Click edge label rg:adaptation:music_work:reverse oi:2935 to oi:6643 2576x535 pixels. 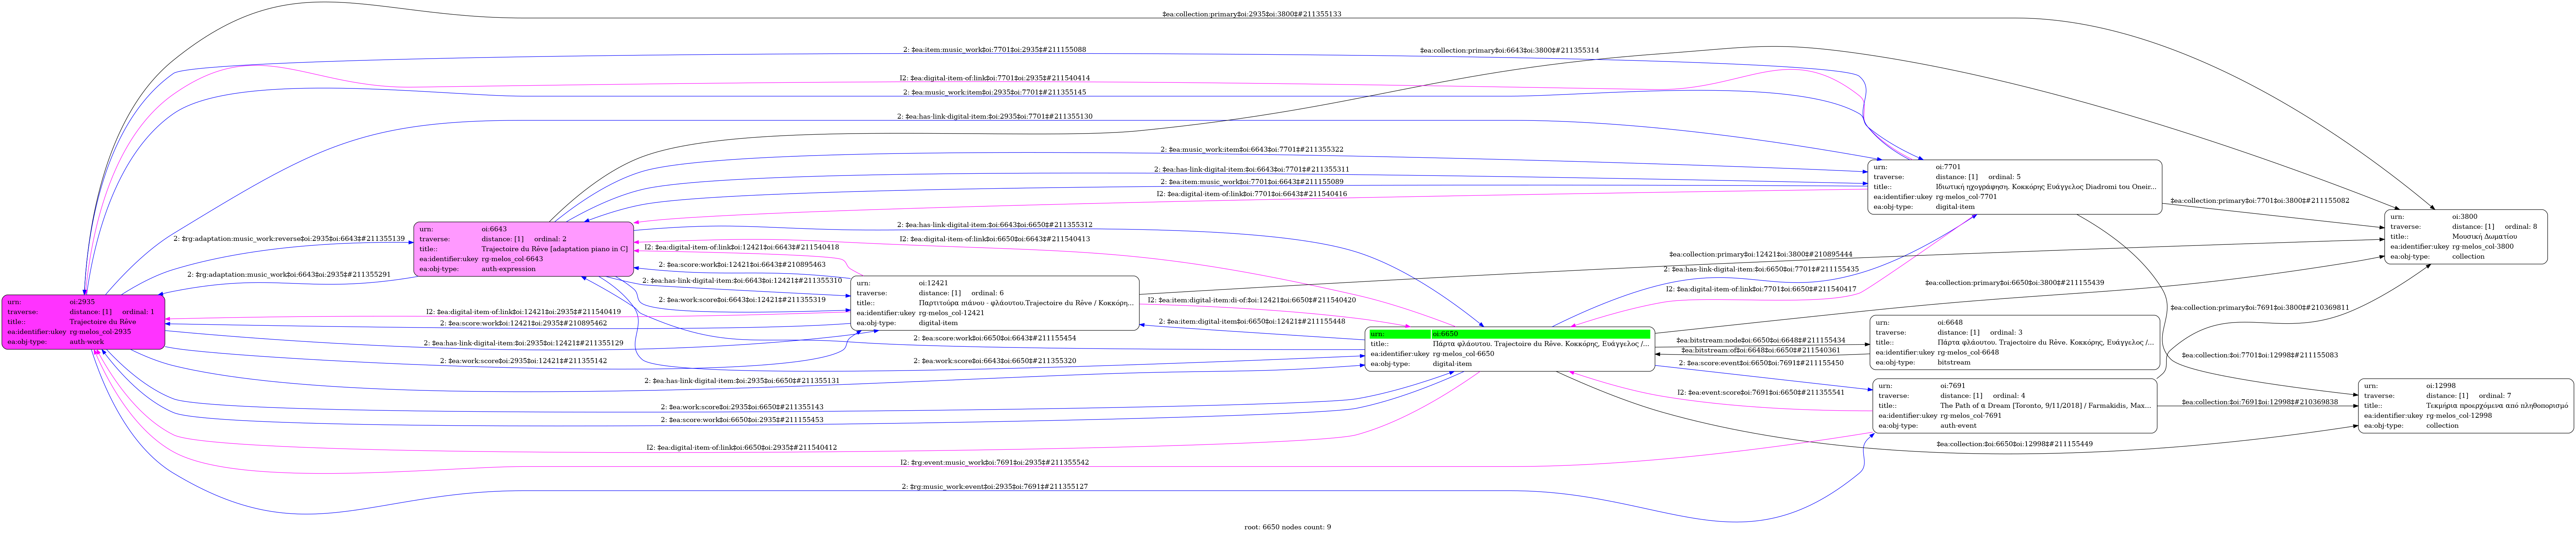point(289,239)
